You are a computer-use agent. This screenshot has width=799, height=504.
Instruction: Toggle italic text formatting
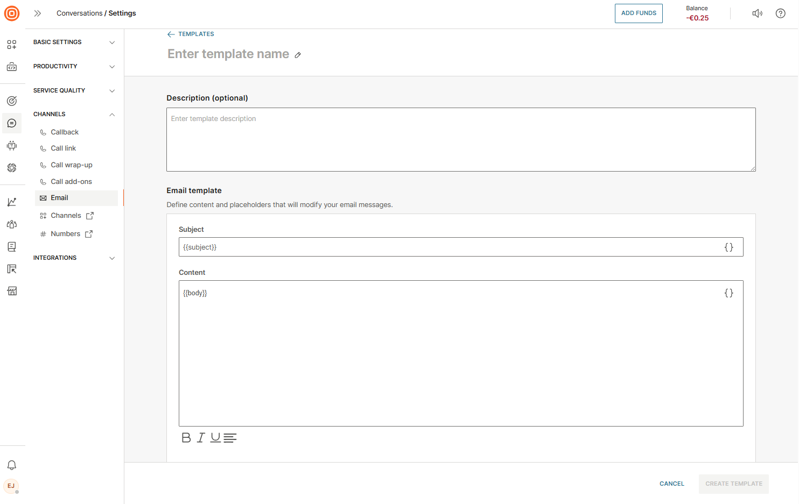tap(201, 438)
